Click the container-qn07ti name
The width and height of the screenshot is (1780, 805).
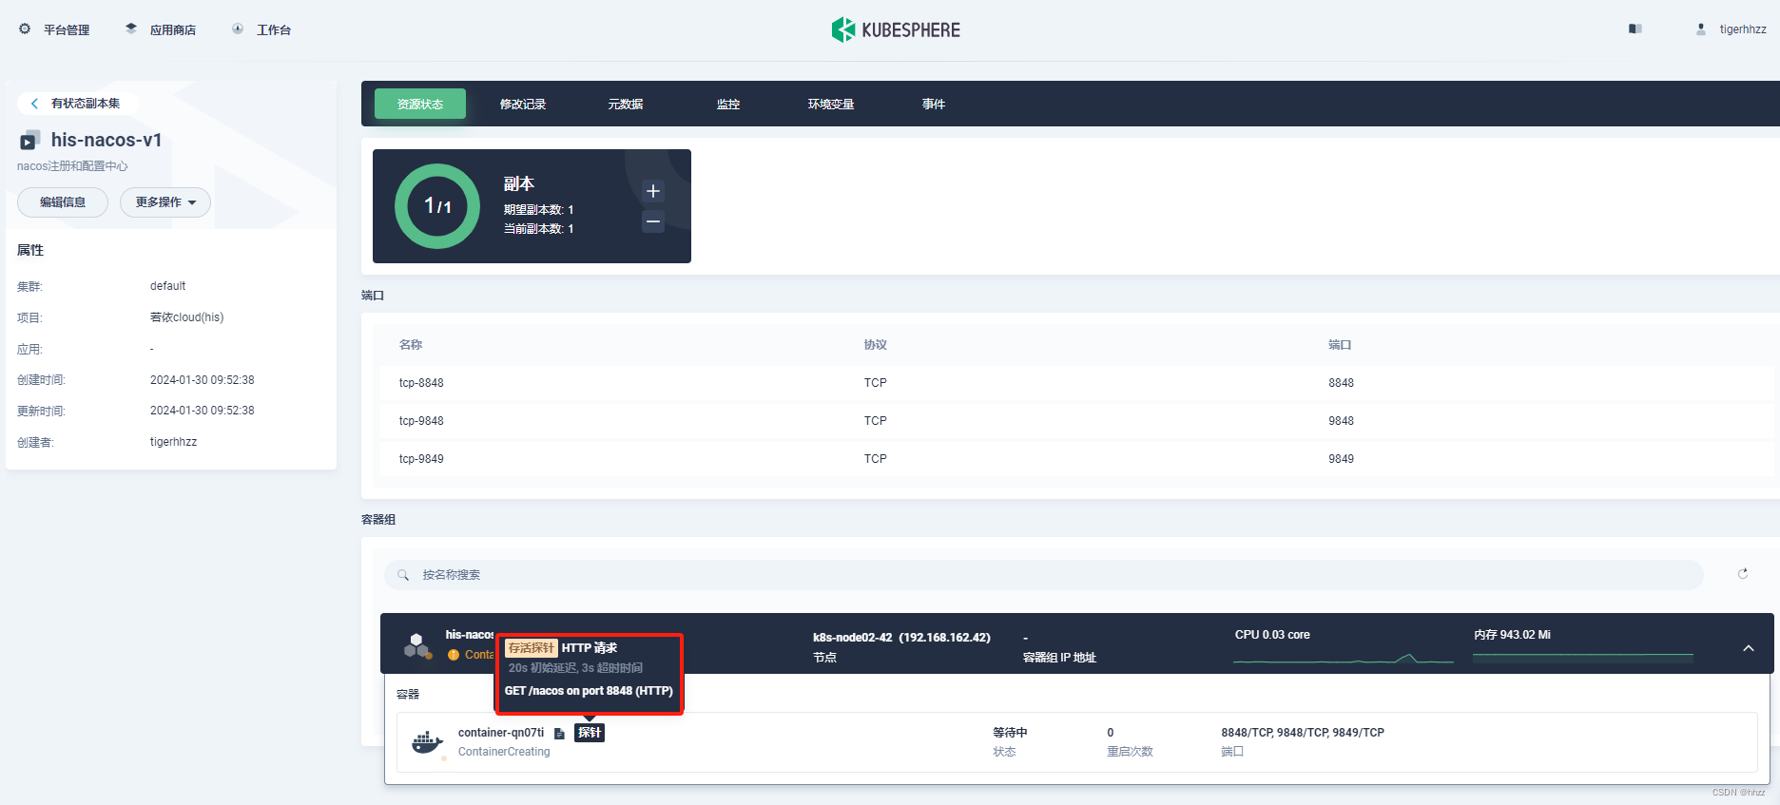[501, 733]
